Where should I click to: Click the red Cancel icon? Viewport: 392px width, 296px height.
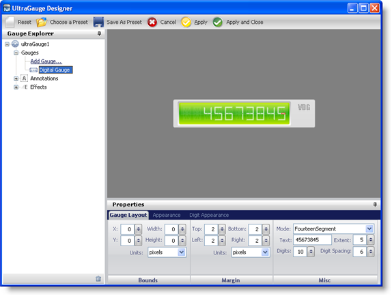coord(152,23)
